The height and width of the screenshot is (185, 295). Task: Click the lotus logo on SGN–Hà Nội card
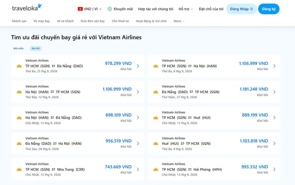(156, 66)
